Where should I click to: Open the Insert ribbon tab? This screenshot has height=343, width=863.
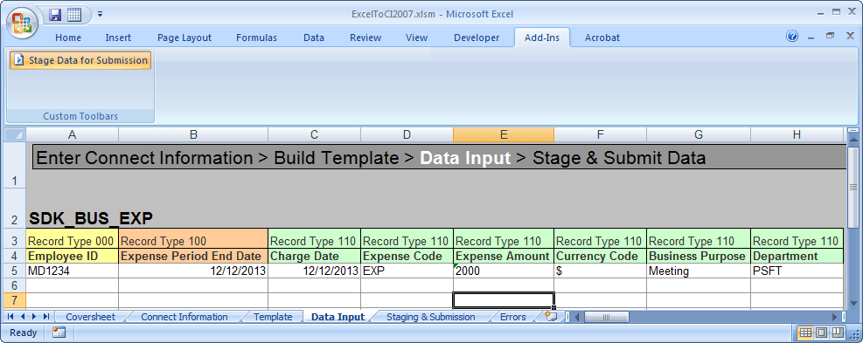point(118,38)
